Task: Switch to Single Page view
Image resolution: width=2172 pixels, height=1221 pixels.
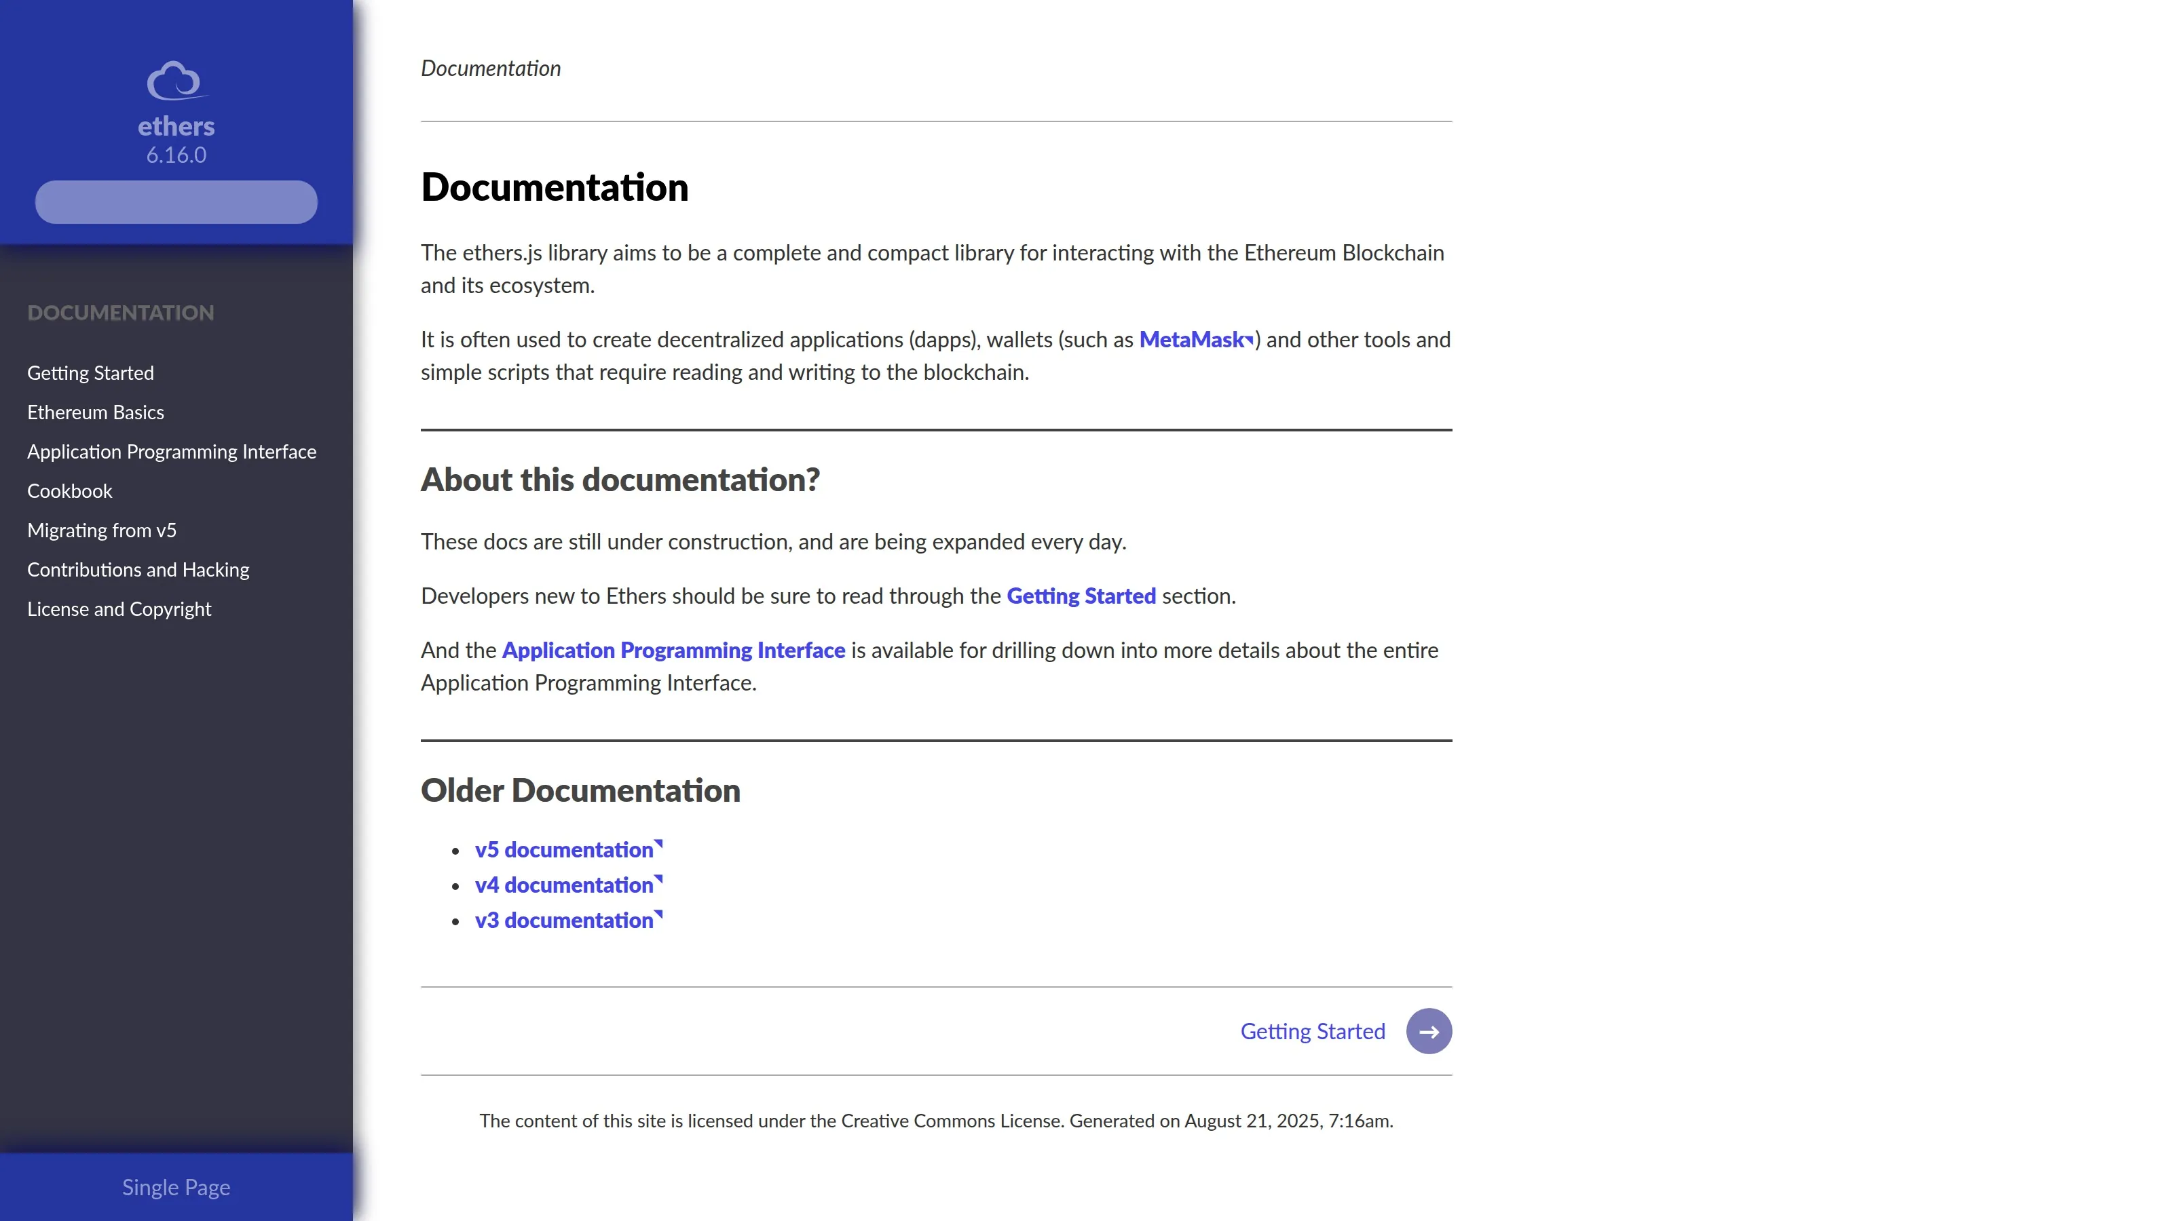Action: click(x=176, y=1186)
